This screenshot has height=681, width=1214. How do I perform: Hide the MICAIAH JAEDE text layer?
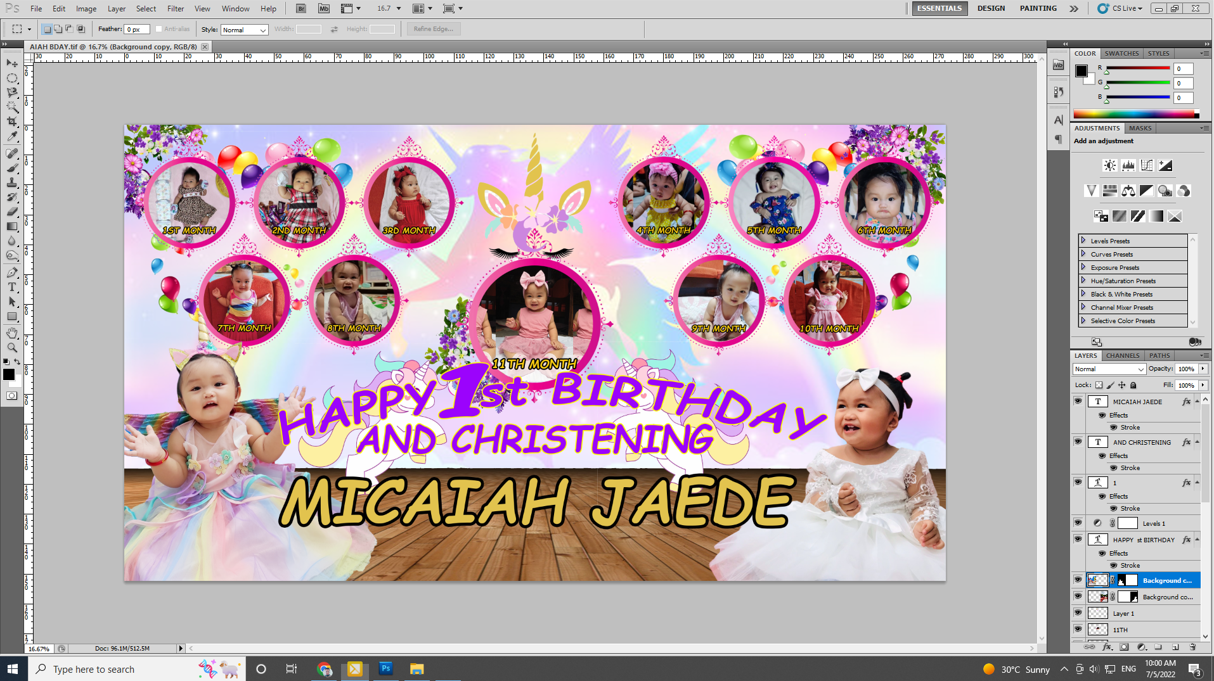tap(1078, 401)
